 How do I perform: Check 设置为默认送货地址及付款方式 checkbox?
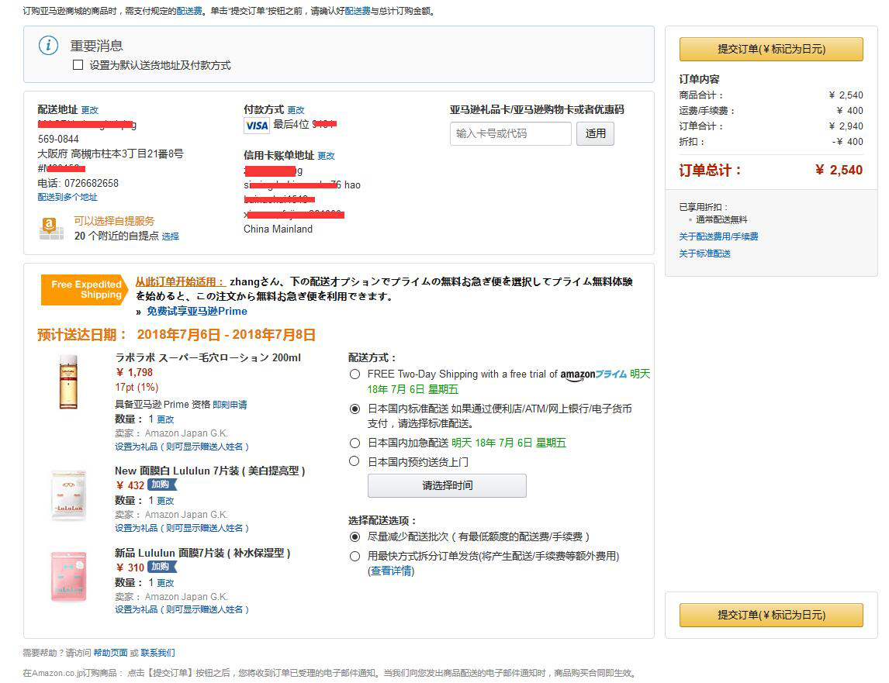click(78, 65)
